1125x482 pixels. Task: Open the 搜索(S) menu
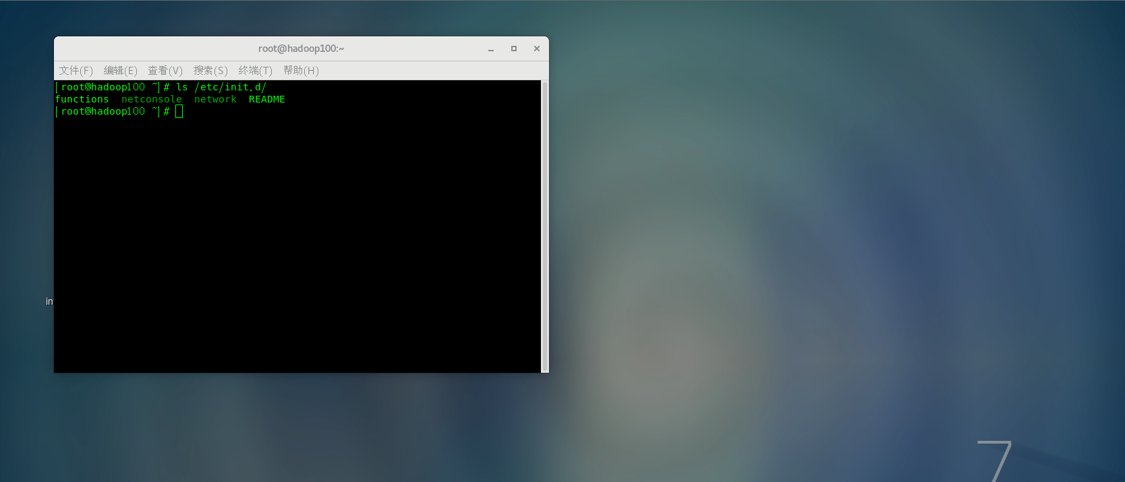(210, 71)
